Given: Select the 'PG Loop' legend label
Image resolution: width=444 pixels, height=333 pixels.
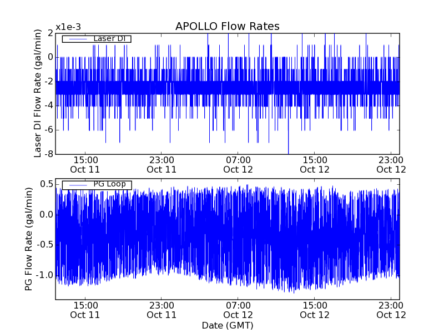Looking at the screenshot, I should (109, 184).
